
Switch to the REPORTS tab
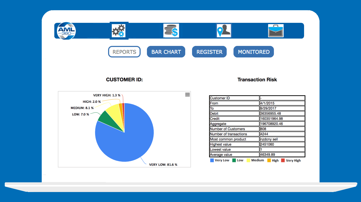coord(124,52)
